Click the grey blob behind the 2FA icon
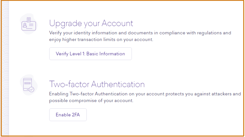The width and height of the screenshot is (245, 137). coord(29,85)
